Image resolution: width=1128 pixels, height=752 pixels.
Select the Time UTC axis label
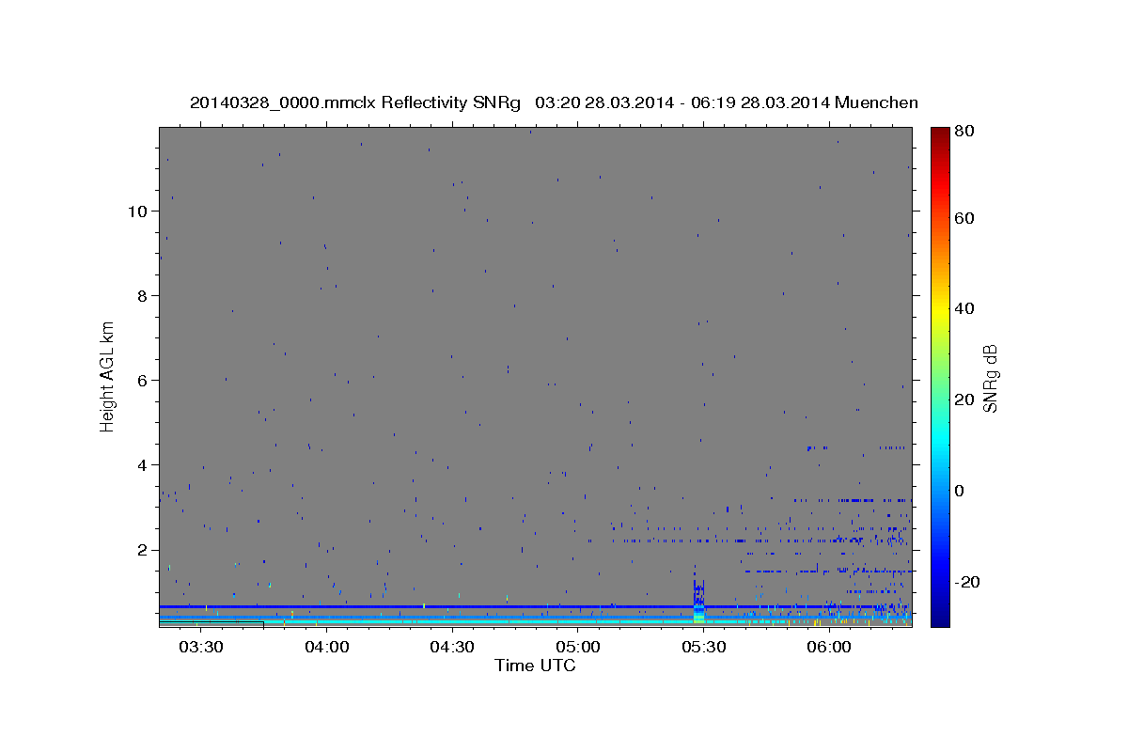click(x=535, y=666)
